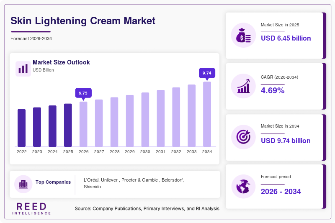Click the money bag icon beside Market Size 2025
335x223 pixels.
[243, 35]
